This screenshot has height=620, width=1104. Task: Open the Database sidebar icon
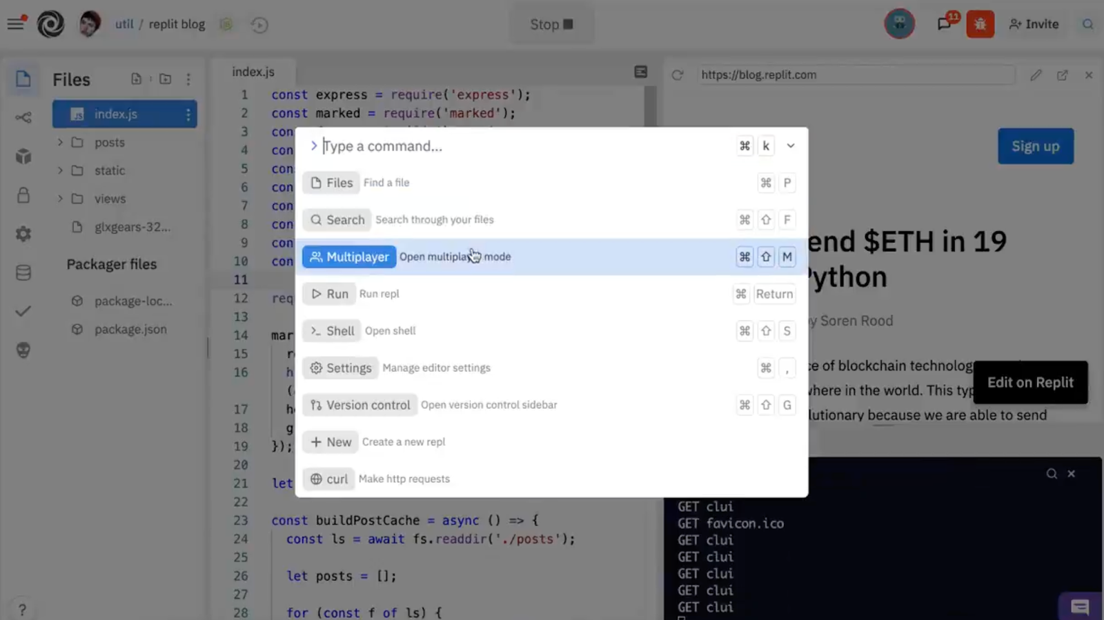(23, 272)
